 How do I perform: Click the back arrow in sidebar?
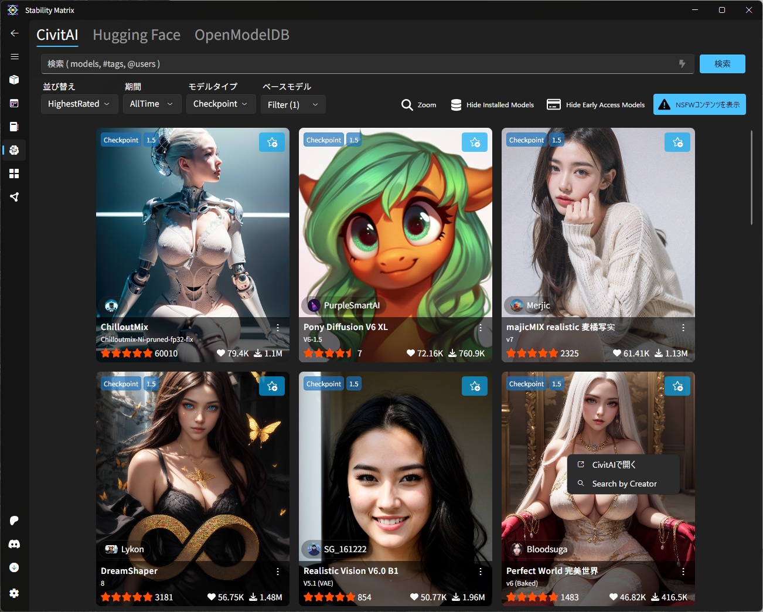tap(15, 33)
